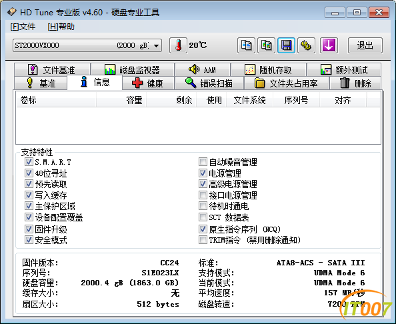The height and width of the screenshot is (324, 396).
Task: Switch to the 基准 tab
Action: 41,83
